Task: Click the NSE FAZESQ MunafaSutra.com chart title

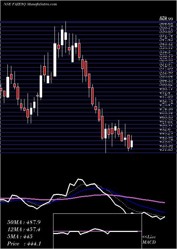Action: tap(30, 4)
